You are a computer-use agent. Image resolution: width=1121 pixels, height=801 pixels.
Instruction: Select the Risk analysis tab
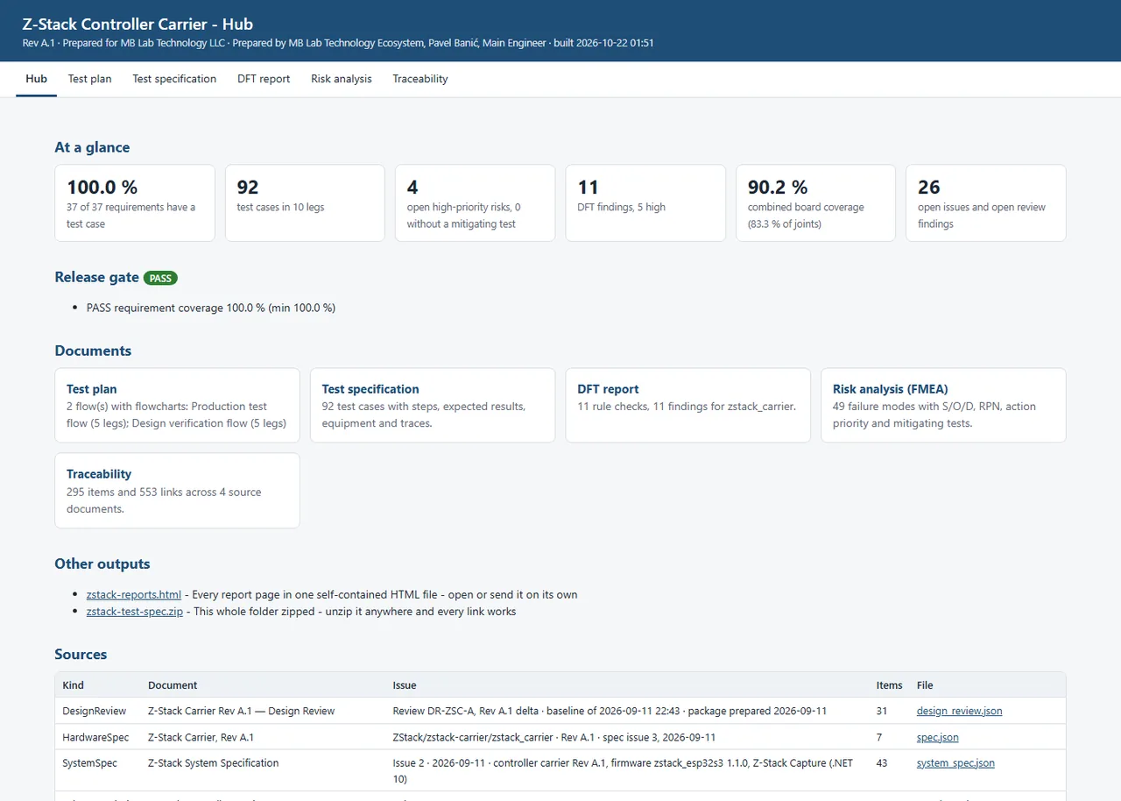[342, 79]
